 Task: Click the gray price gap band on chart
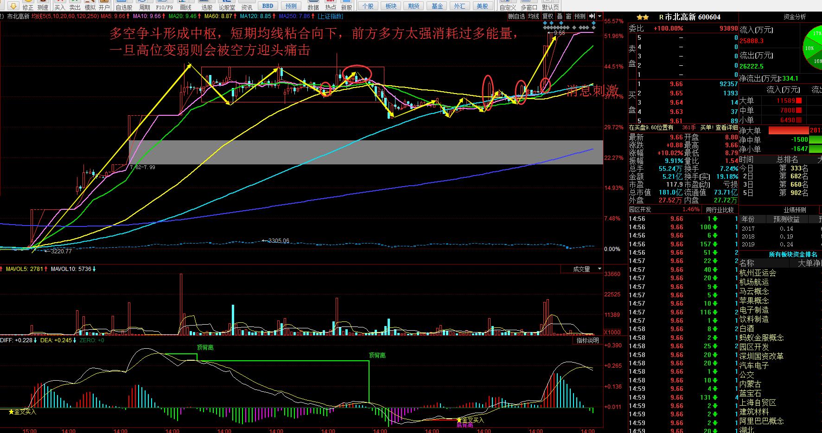click(x=365, y=152)
